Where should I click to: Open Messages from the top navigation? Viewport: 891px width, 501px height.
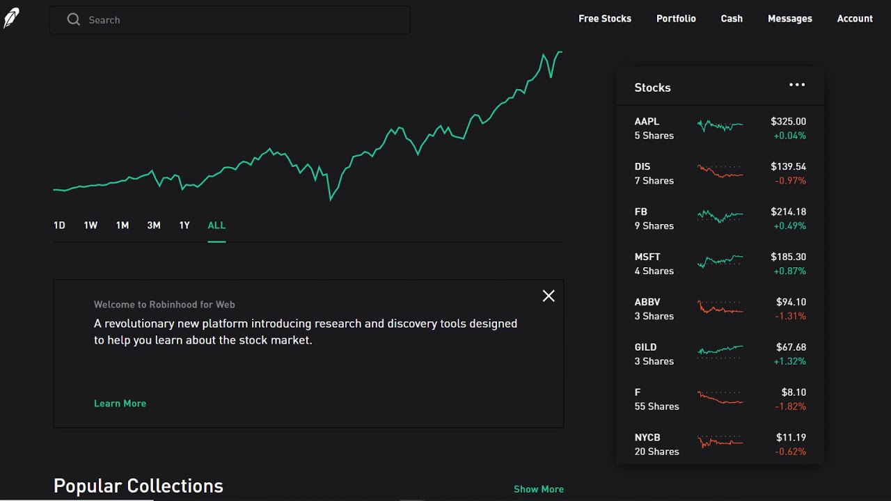(x=790, y=19)
